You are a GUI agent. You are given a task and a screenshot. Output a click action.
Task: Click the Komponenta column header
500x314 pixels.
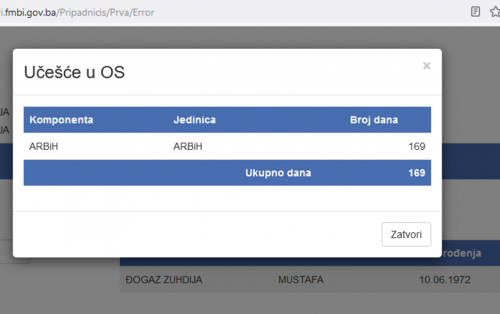(x=61, y=120)
